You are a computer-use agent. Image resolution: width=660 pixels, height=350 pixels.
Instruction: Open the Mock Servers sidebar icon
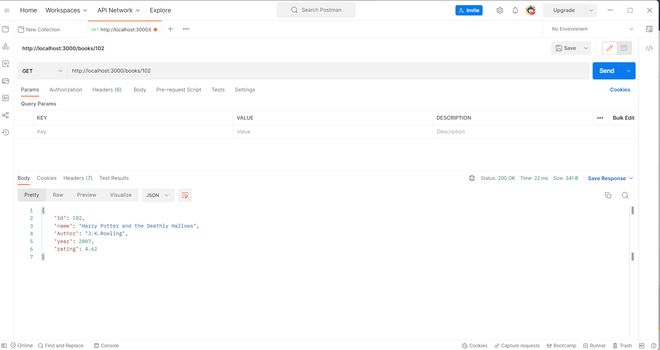5,81
